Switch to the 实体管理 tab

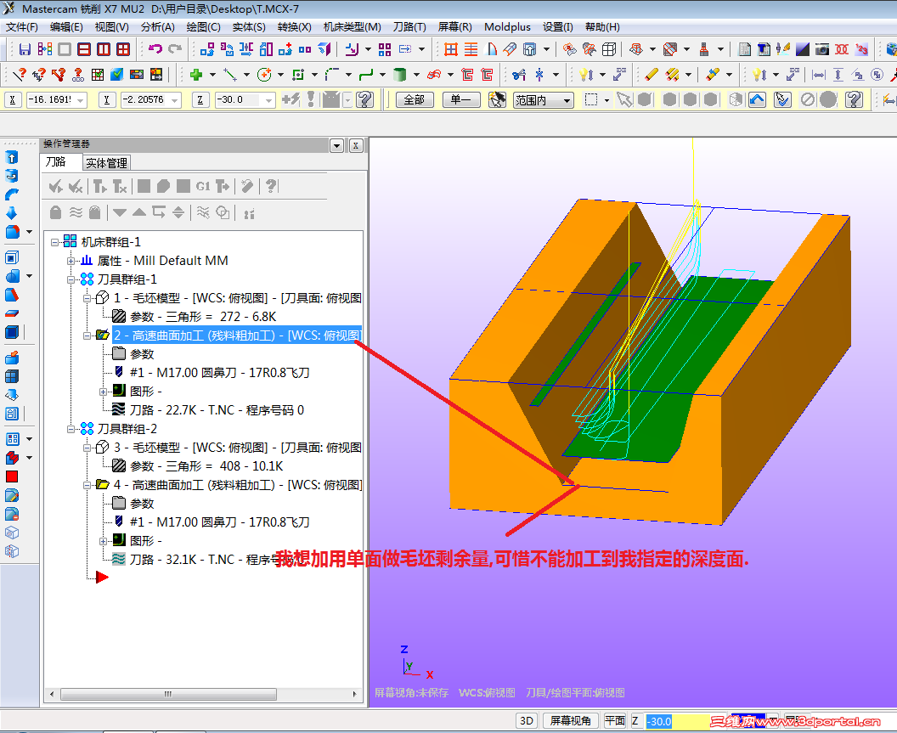click(106, 163)
